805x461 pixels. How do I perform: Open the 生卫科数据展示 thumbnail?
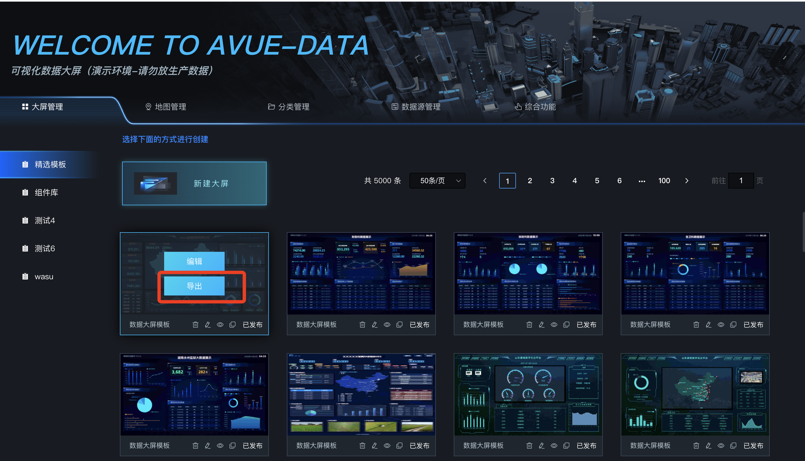tap(695, 274)
